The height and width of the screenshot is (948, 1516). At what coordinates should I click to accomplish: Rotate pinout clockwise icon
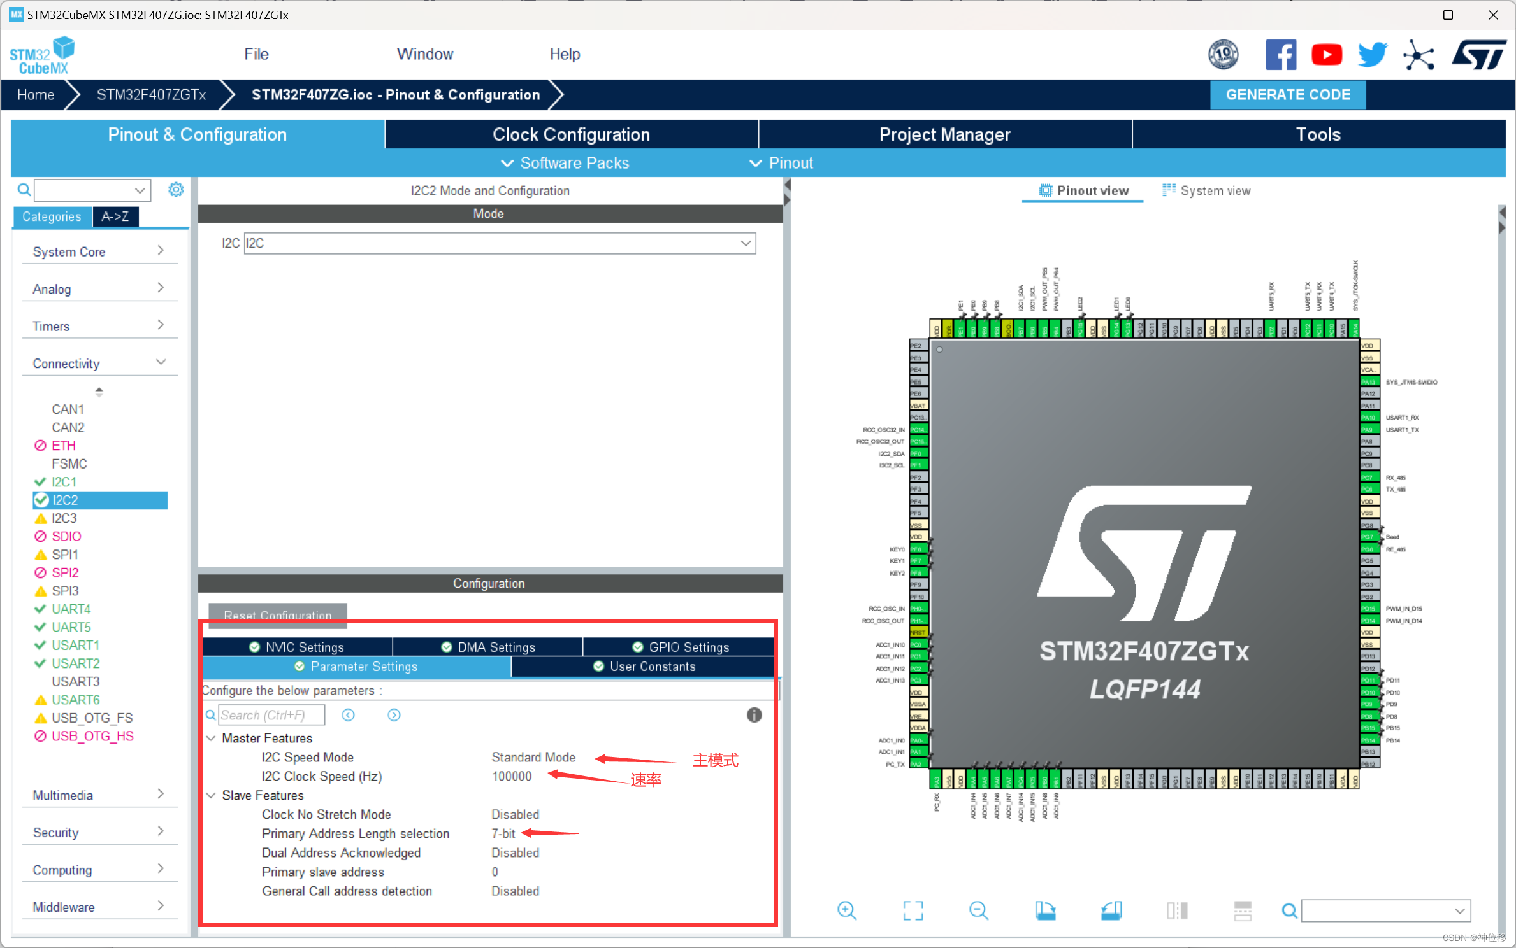[1045, 911]
